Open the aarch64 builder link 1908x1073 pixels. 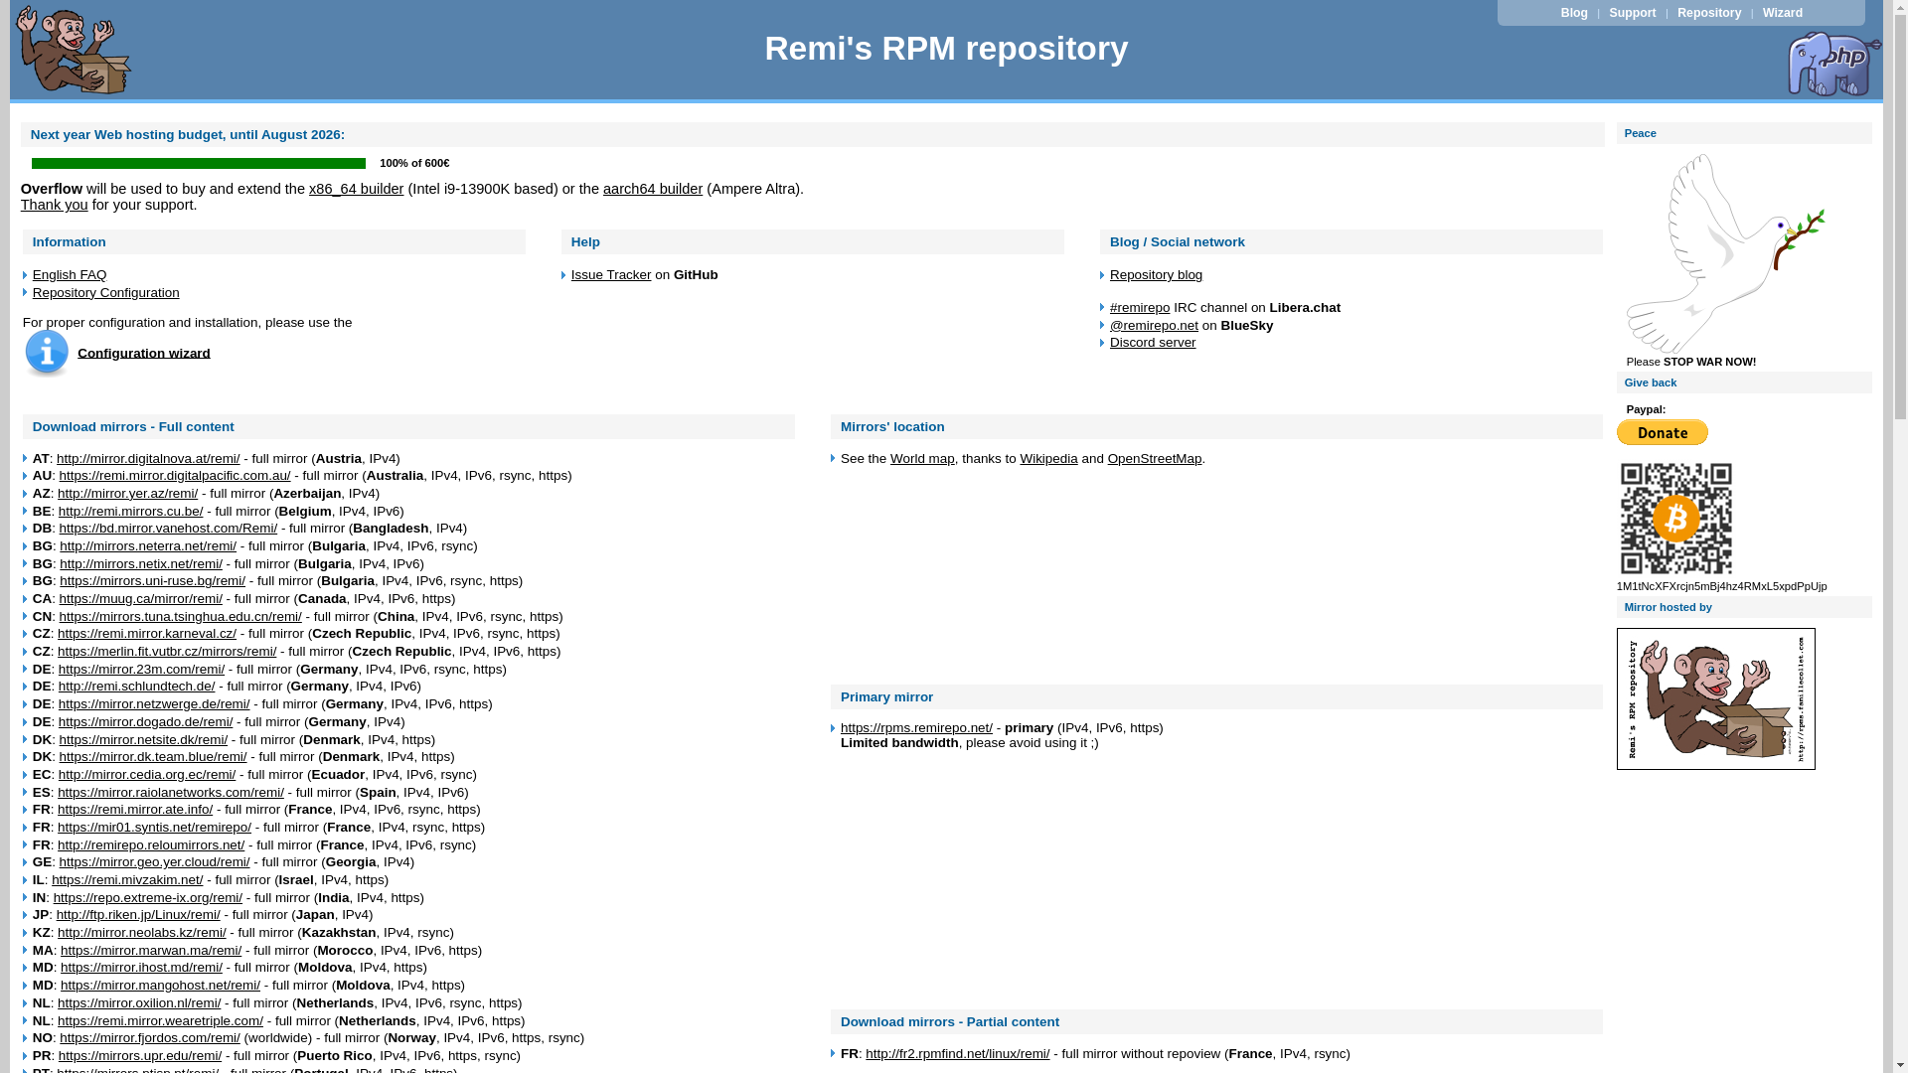pos(653,189)
